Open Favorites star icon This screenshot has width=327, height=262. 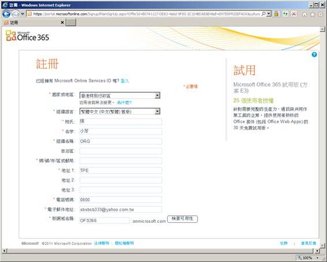(313, 14)
